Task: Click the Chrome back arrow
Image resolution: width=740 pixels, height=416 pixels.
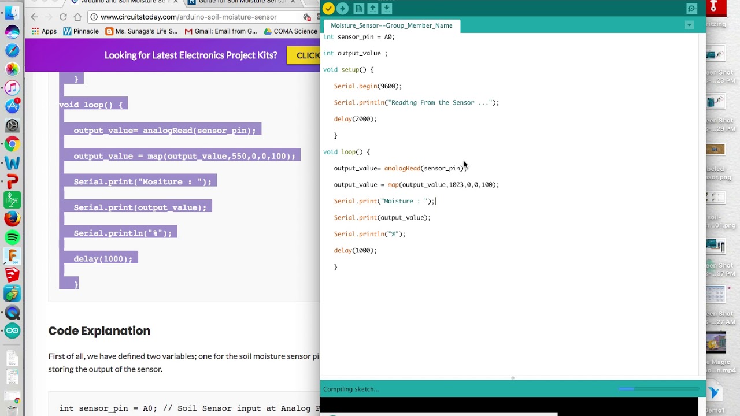Action: coord(35,17)
